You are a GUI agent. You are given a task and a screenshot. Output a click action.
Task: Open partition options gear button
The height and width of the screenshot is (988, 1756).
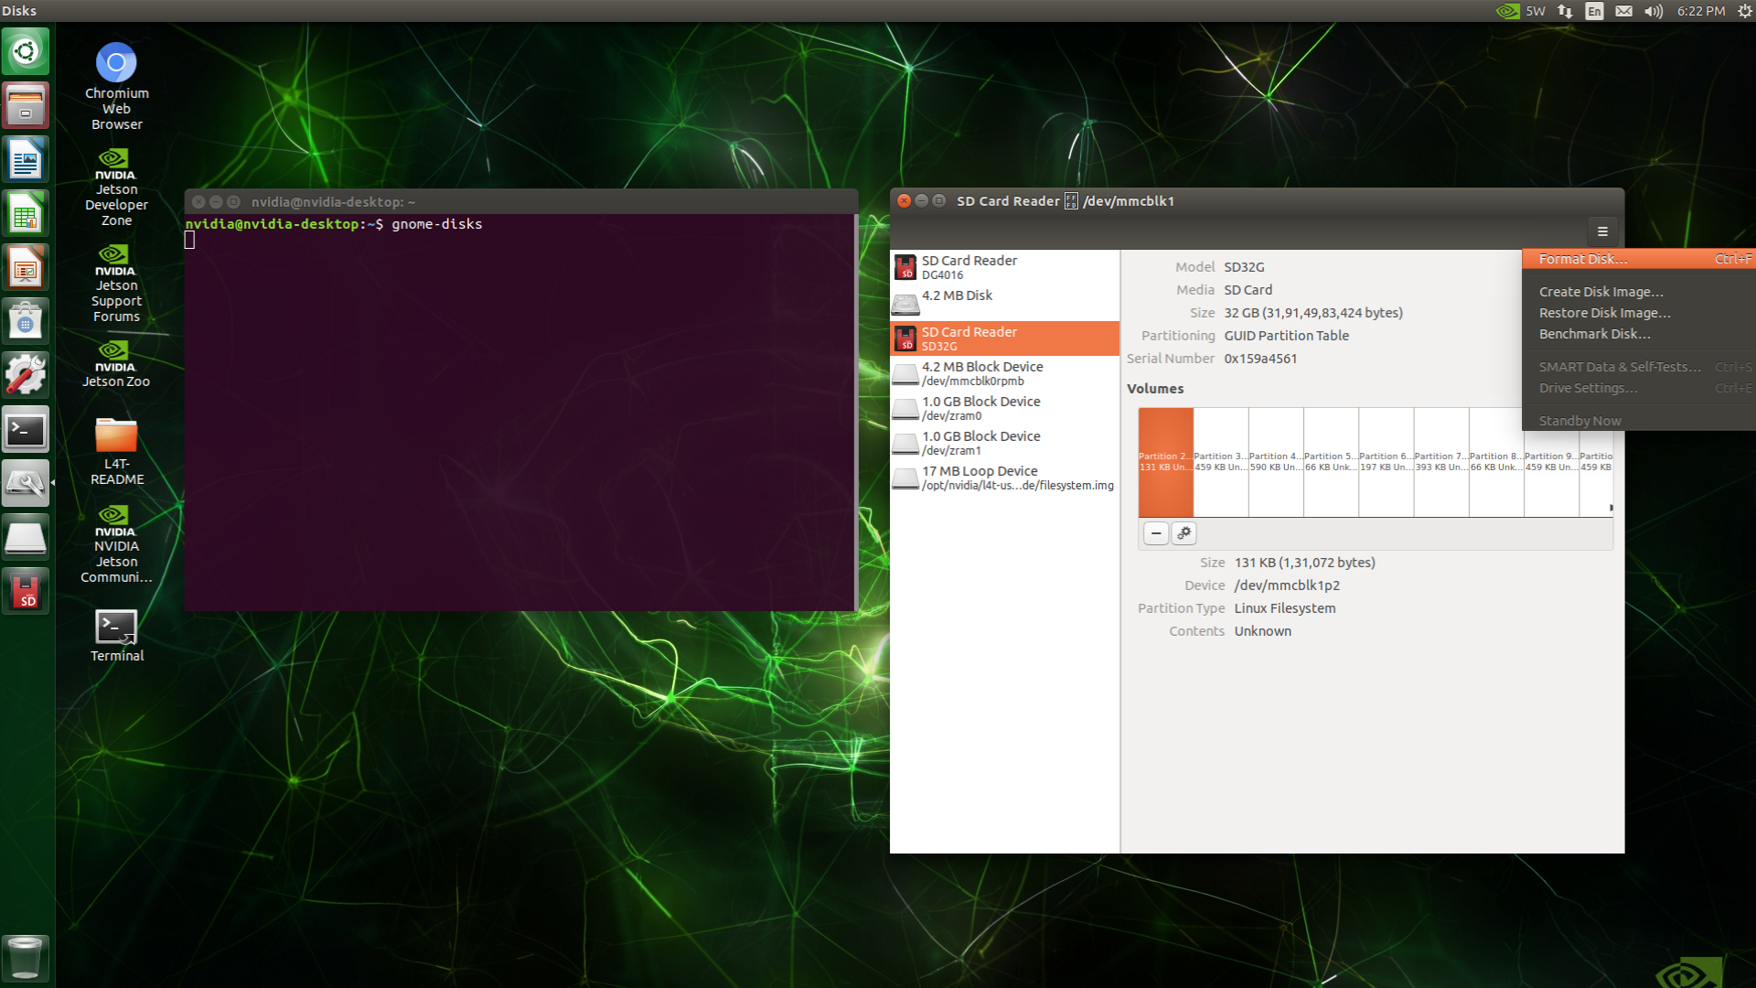tap(1183, 532)
